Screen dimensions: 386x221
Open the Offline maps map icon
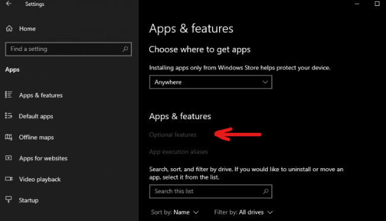pyautogui.click(x=9, y=137)
